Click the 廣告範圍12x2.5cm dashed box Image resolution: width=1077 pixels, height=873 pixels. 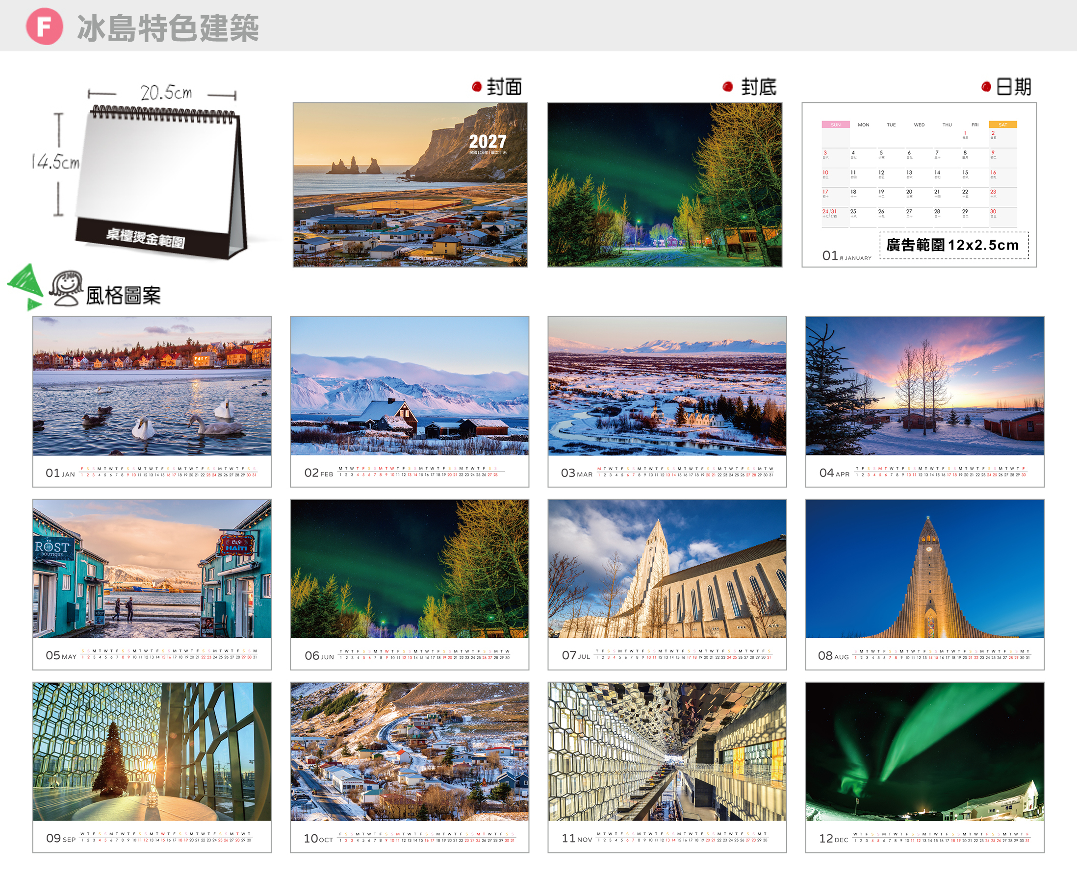[954, 246]
